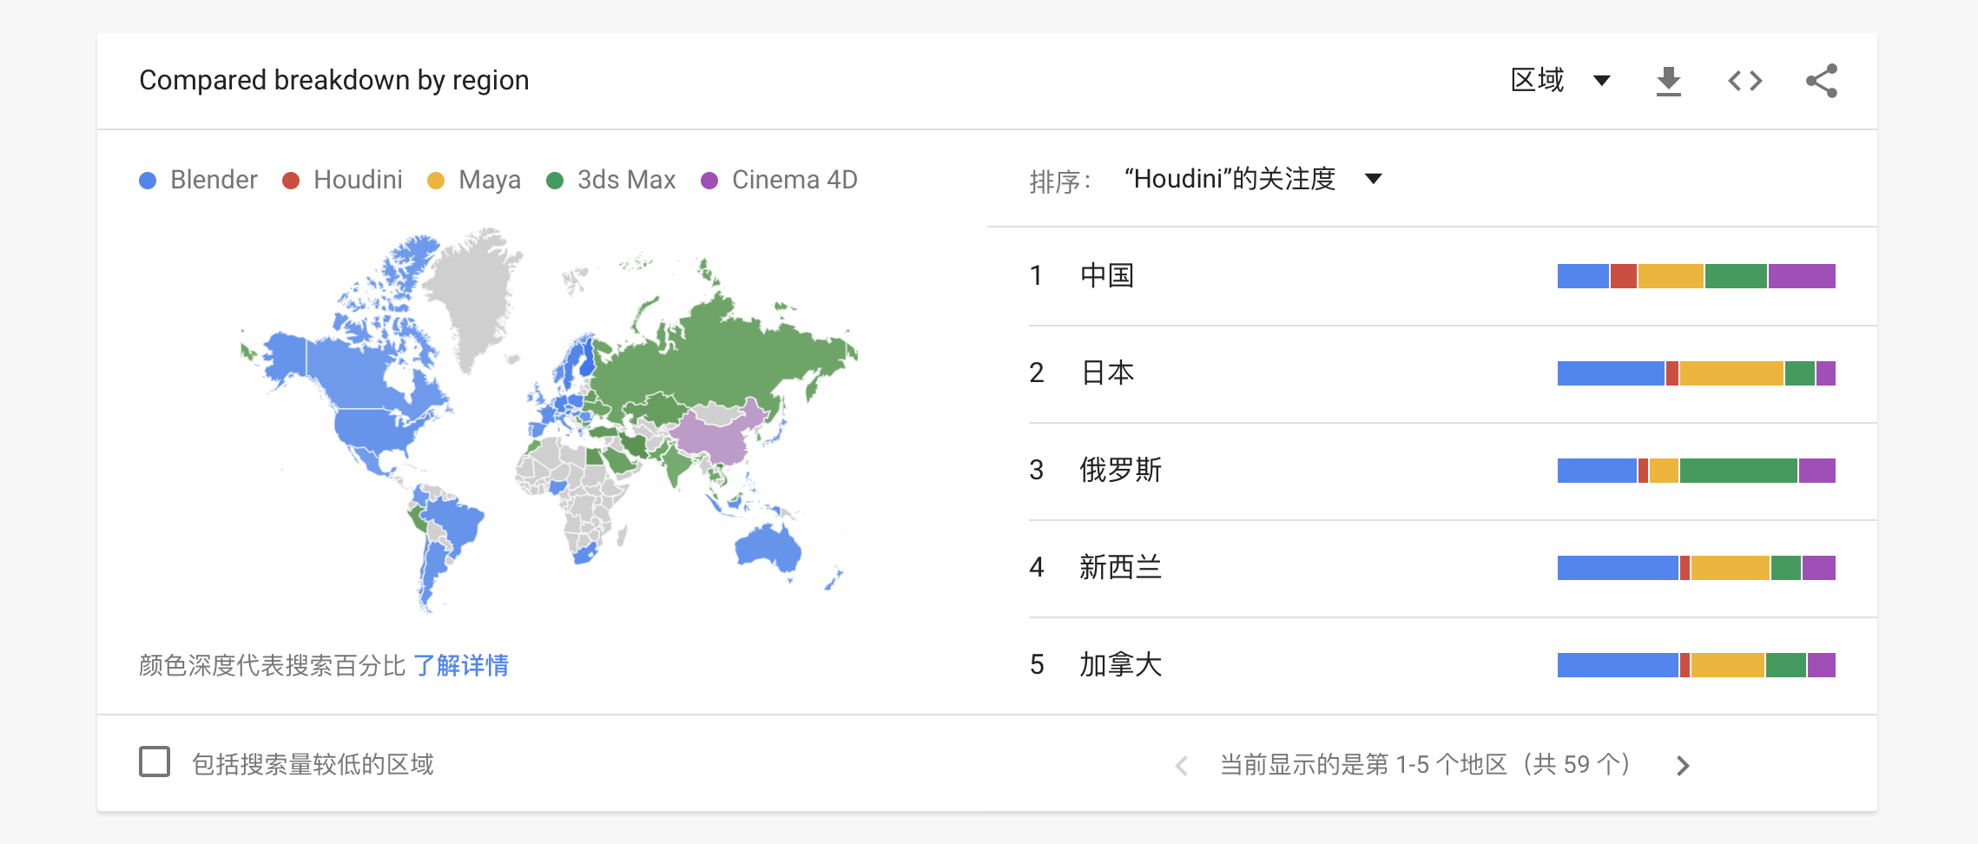Click the 3ds Max legend label
1978x844 pixels.
[x=626, y=180]
